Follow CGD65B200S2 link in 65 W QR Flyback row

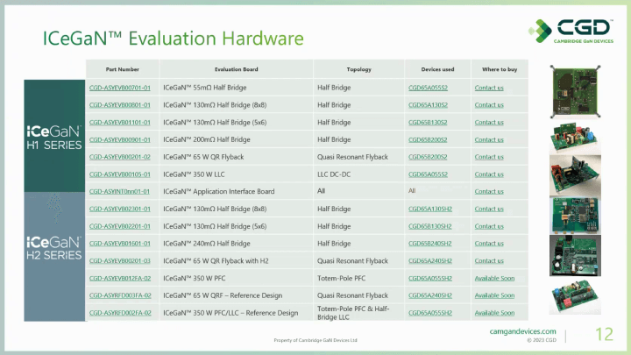tap(428, 157)
